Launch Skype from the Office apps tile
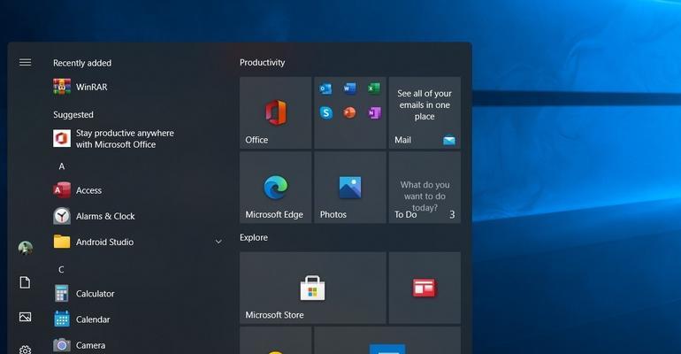The image size is (681, 354). pos(326,113)
